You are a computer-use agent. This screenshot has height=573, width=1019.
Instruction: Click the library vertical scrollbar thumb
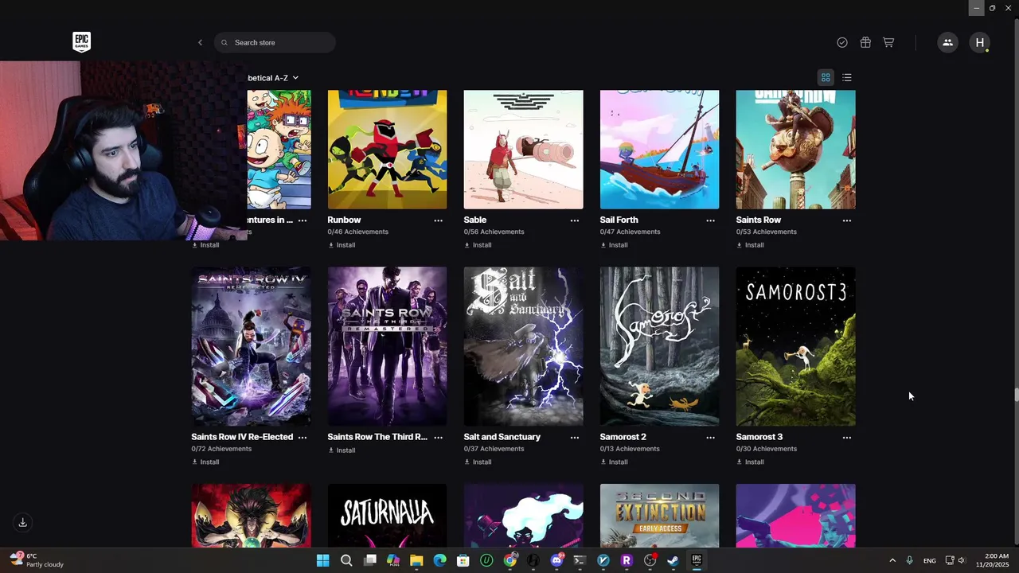point(1016,395)
